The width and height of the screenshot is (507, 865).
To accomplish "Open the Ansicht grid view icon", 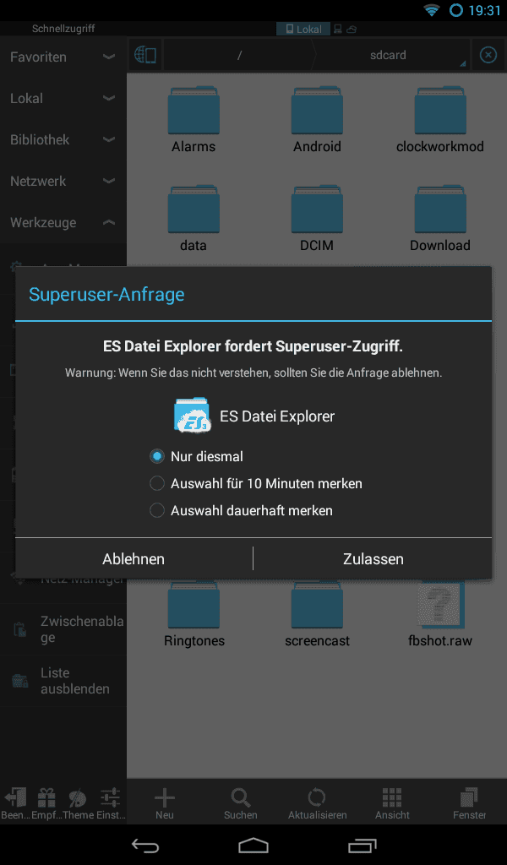I will [392, 797].
